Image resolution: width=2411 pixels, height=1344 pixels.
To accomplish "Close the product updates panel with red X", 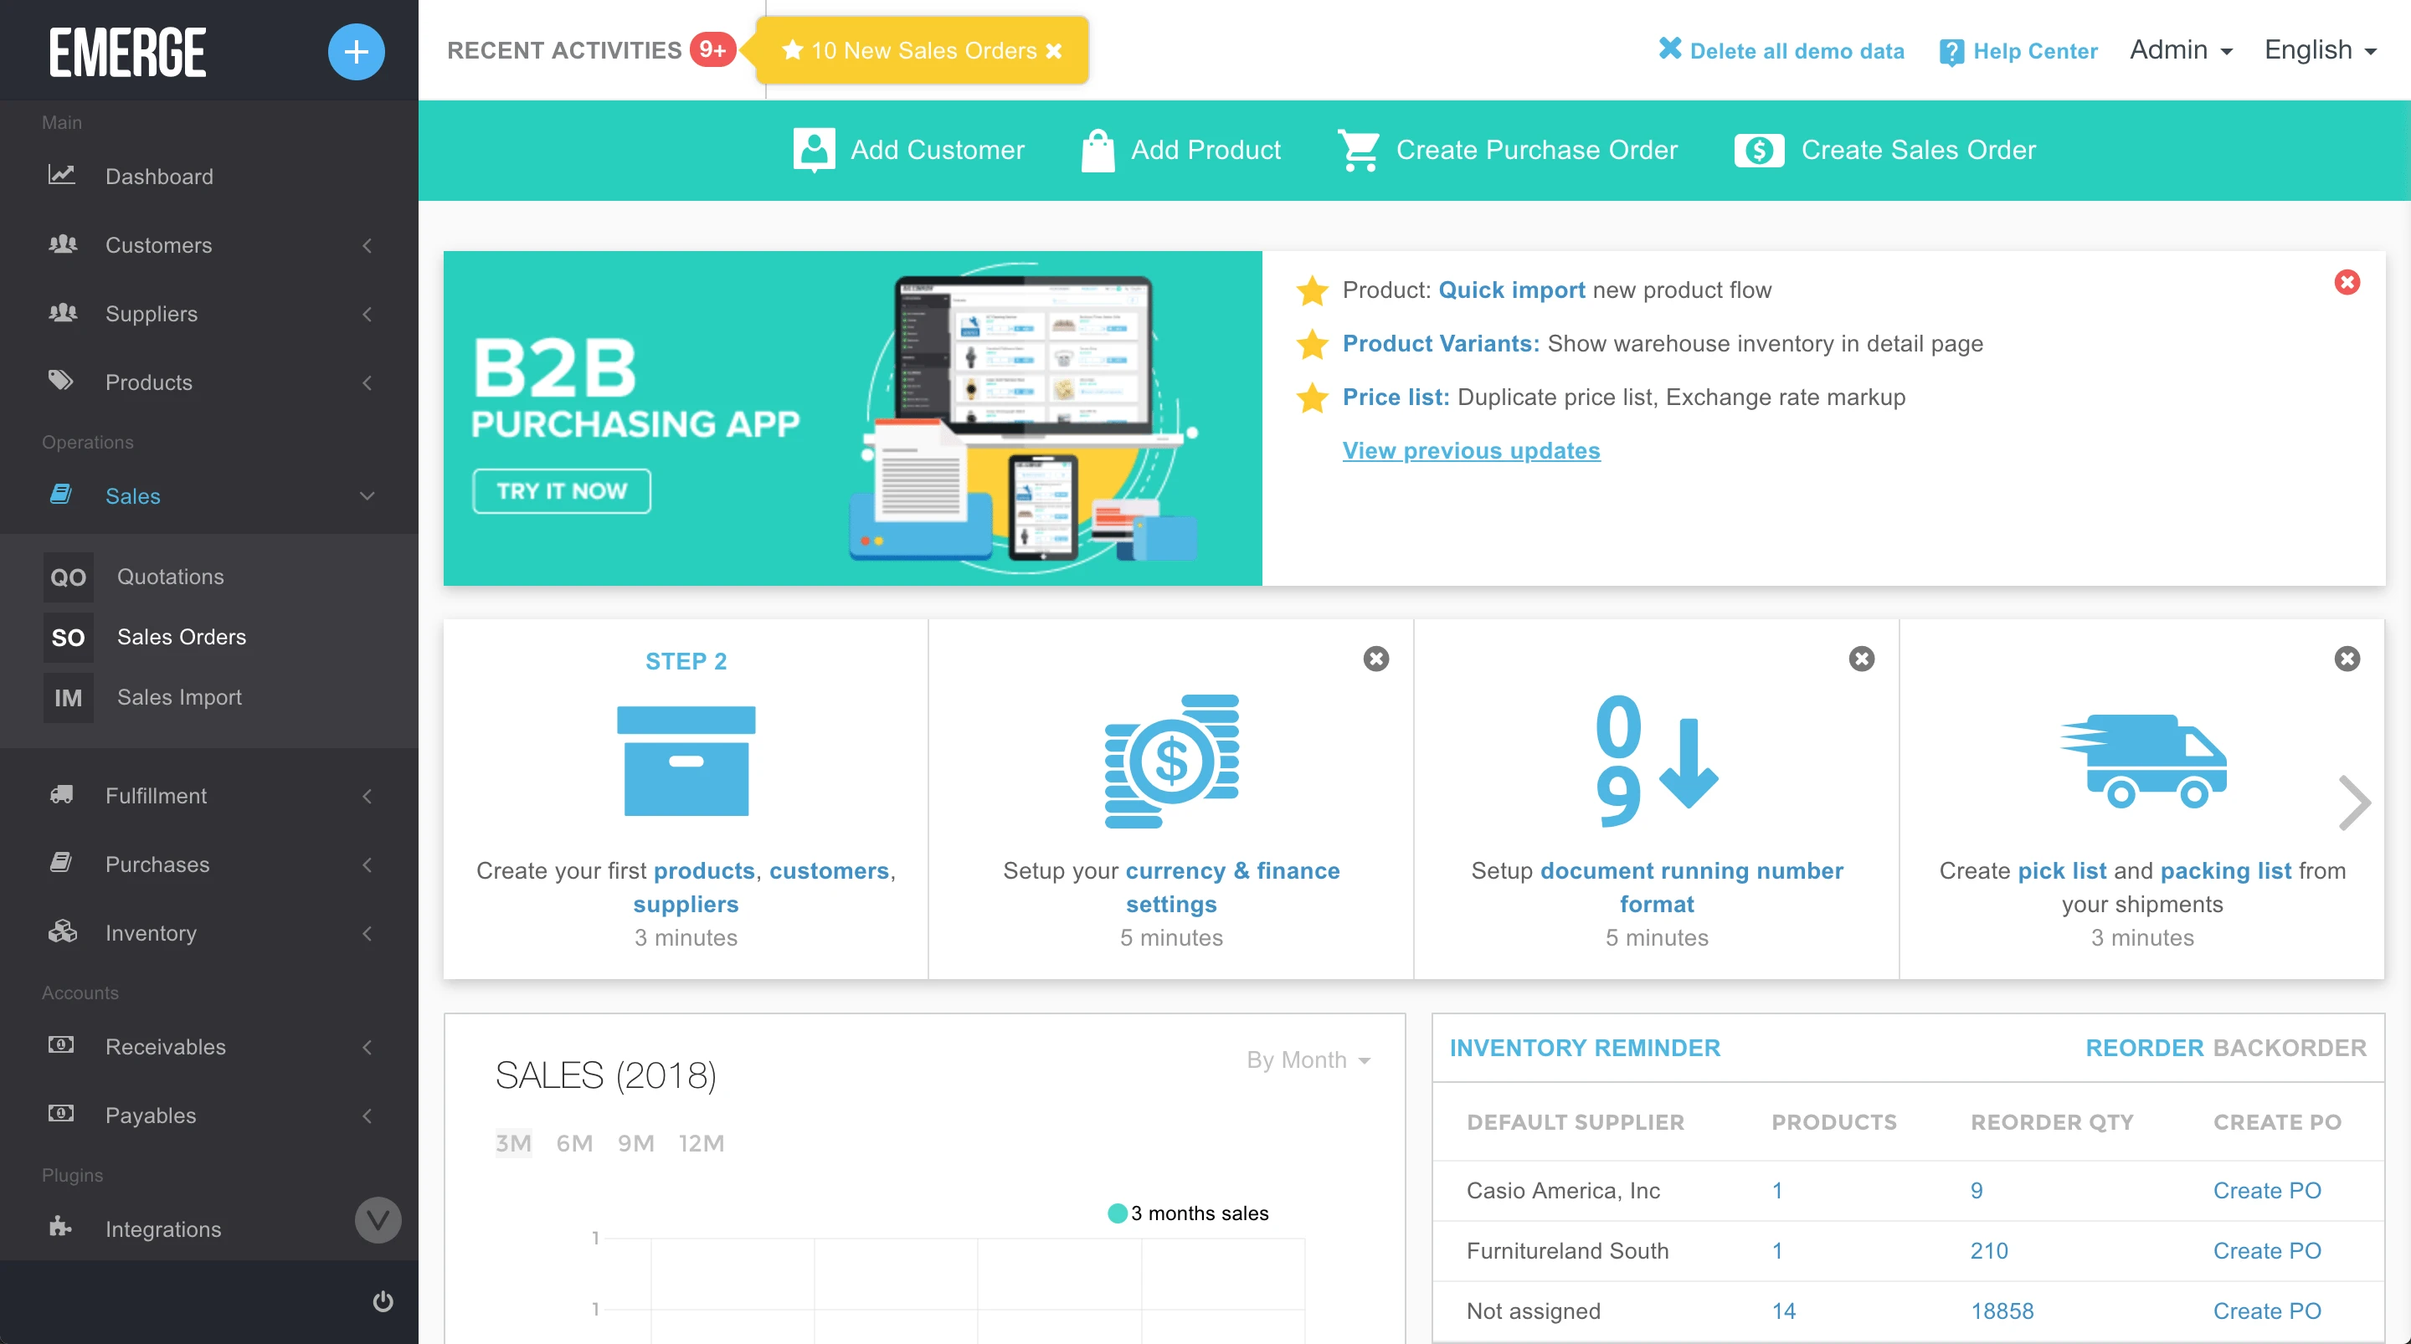I will pos(2347,282).
